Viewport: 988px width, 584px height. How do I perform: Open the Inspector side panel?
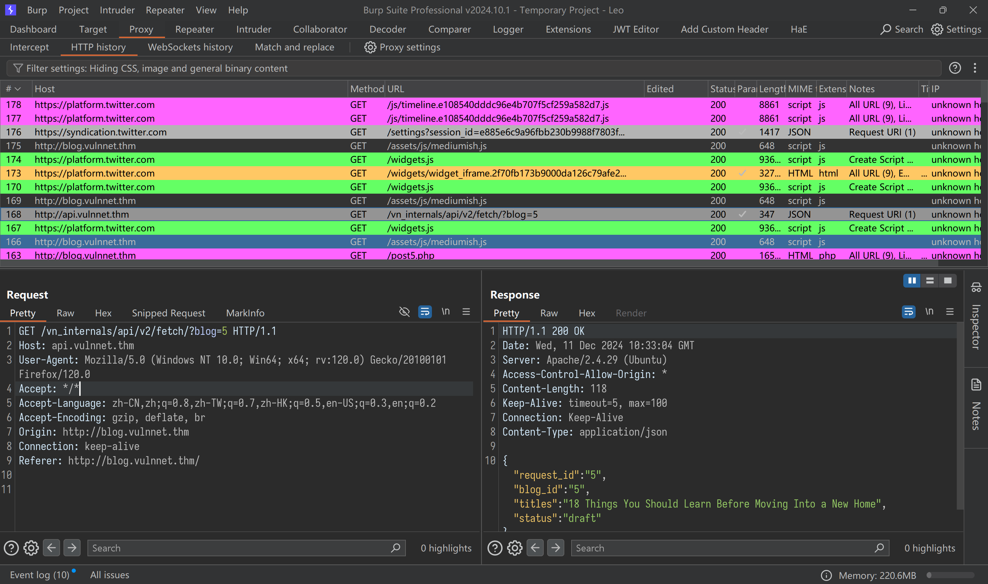pyautogui.click(x=976, y=317)
